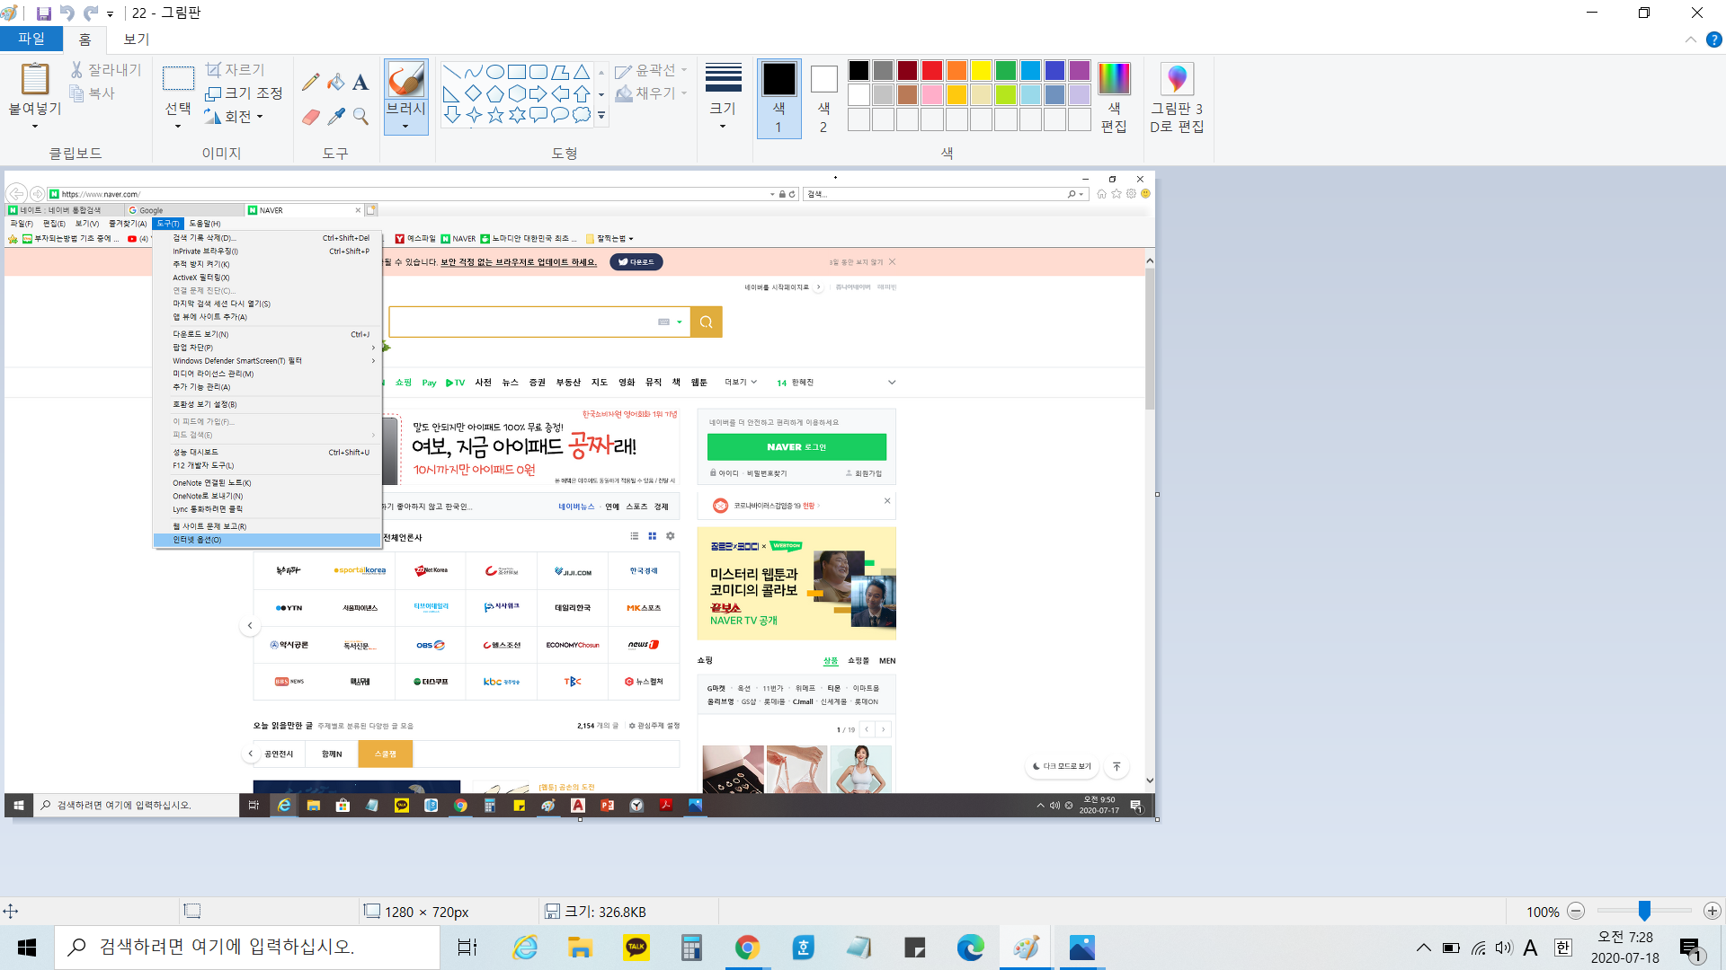
Task: Select the Magnifier tool
Action: point(360,117)
